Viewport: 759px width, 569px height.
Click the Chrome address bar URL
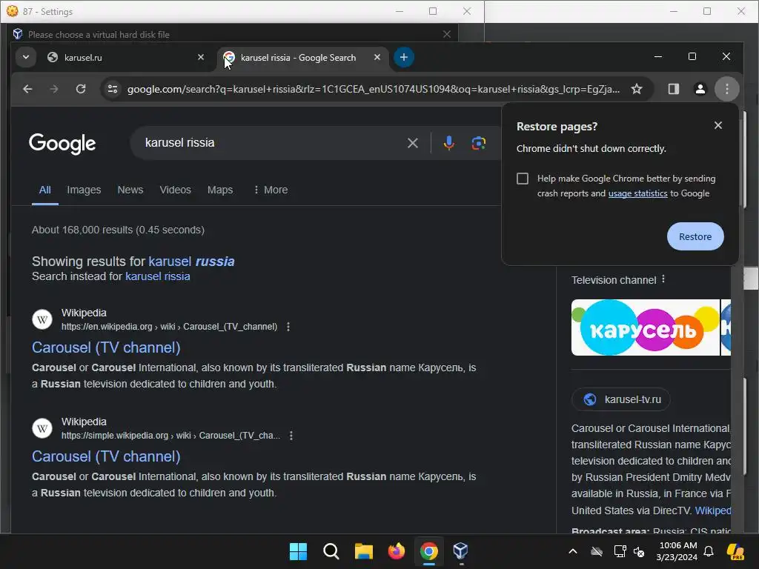(374, 89)
